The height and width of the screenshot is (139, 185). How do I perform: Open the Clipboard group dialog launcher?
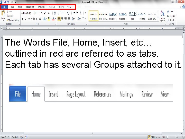click(x=19, y=24)
